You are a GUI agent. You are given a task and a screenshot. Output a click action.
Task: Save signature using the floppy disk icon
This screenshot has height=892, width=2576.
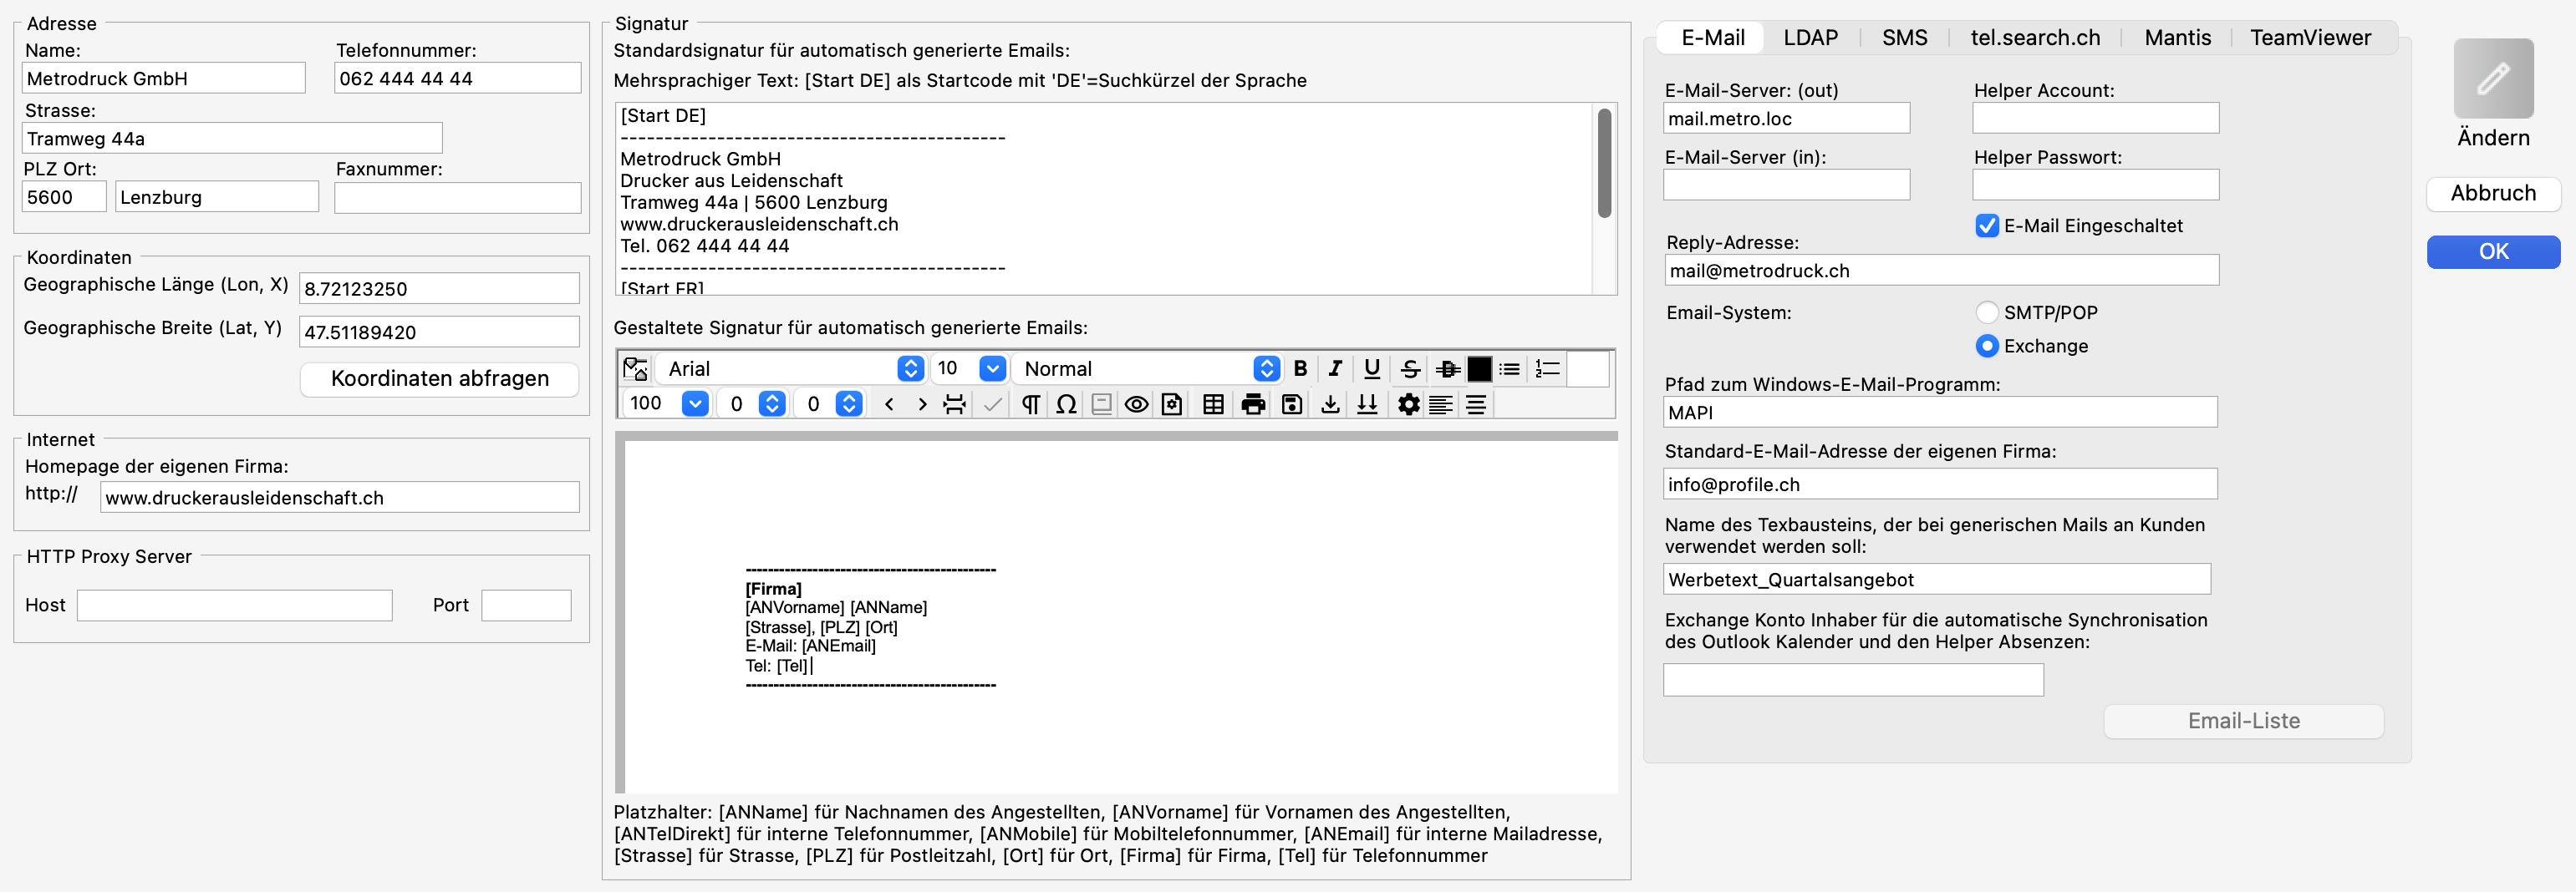pos(1291,404)
